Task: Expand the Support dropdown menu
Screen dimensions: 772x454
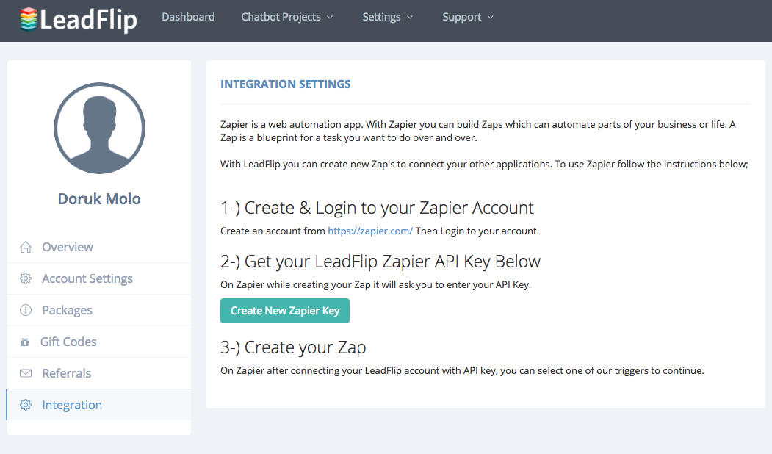Action: click(461, 16)
